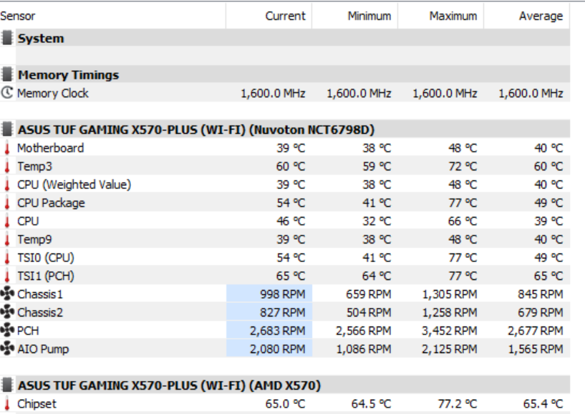
Task: Click Chassis1 average value 845 RPM
Action: coord(540,294)
